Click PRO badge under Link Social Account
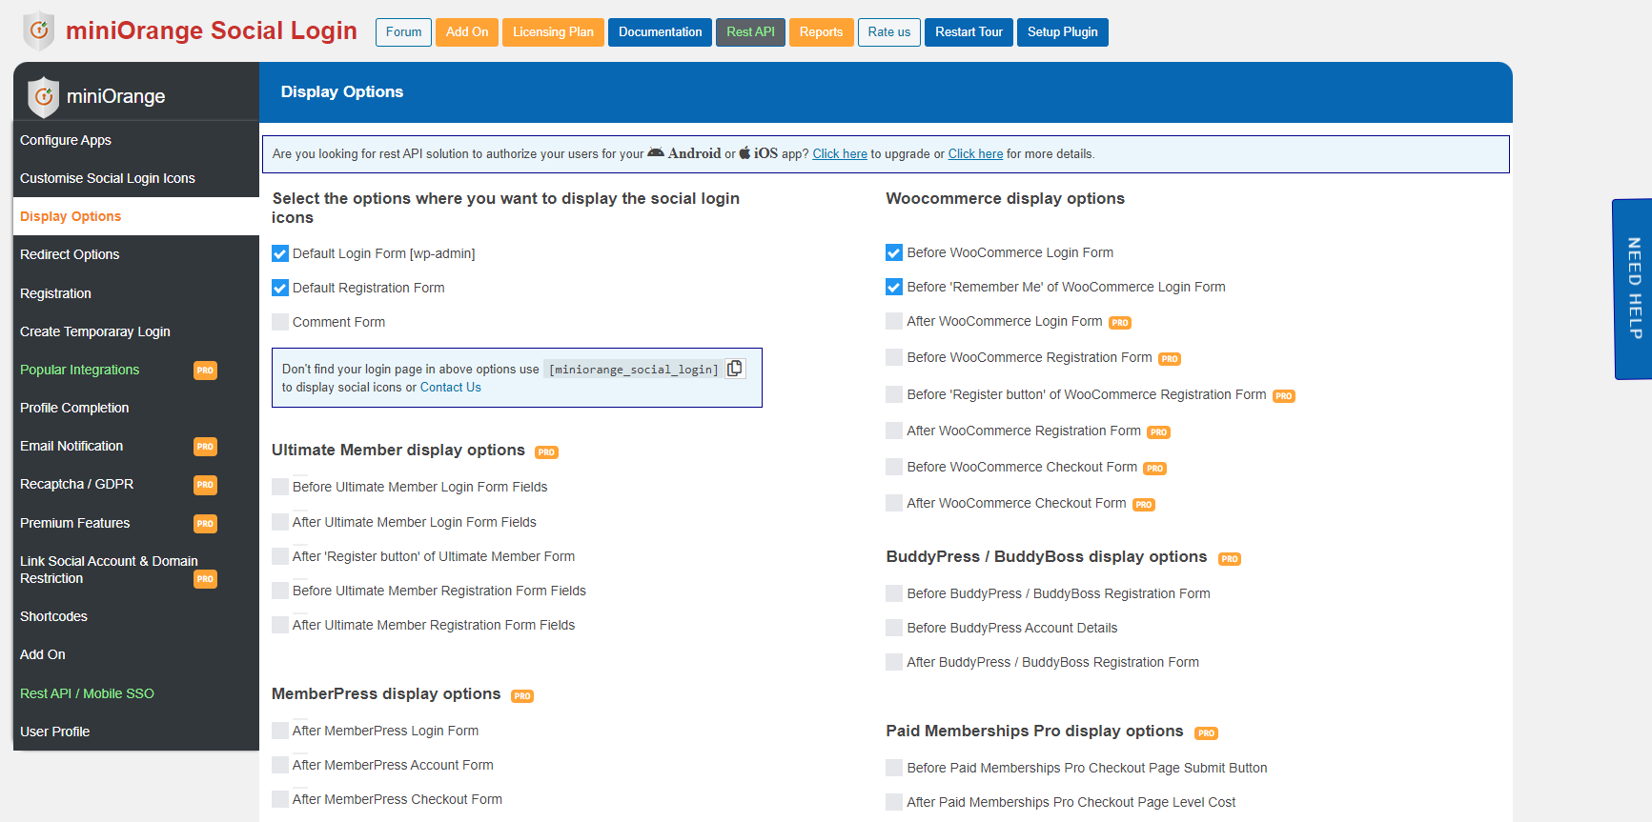 205,579
